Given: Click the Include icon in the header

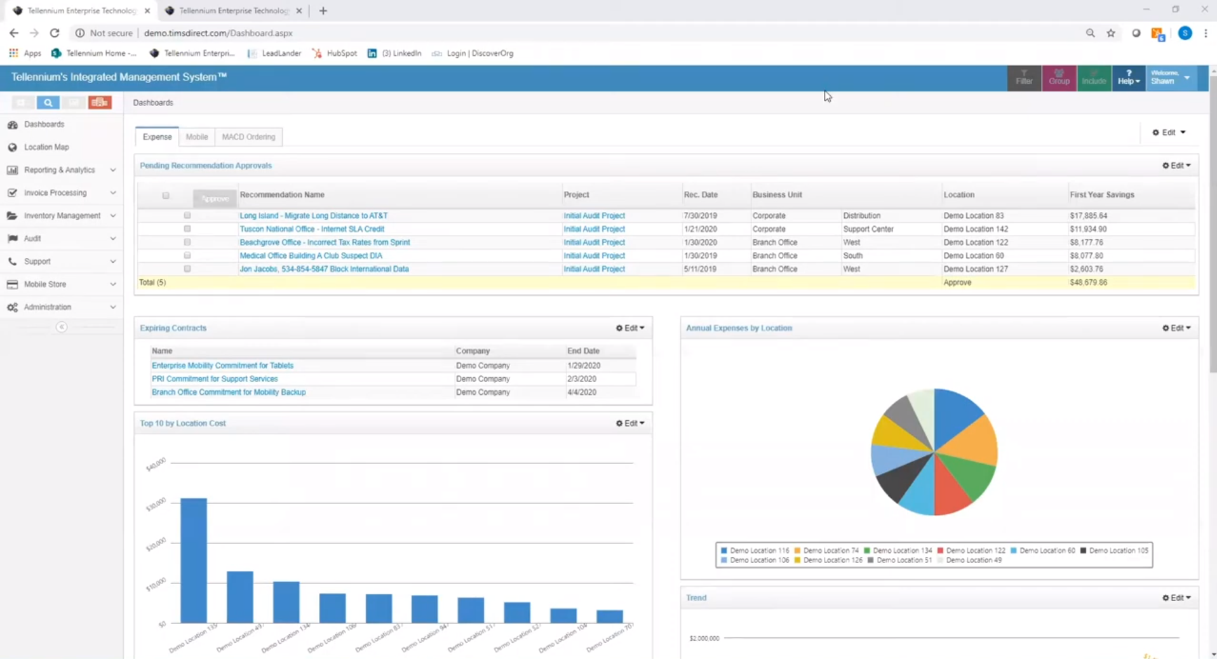Looking at the screenshot, I should coord(1094,77).
